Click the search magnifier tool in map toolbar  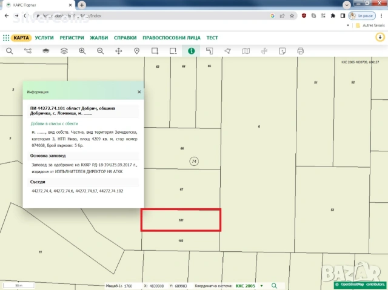(x=10, y=51)
